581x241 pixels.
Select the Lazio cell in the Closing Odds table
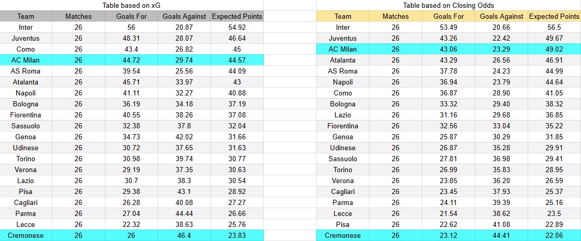point(343,115)
